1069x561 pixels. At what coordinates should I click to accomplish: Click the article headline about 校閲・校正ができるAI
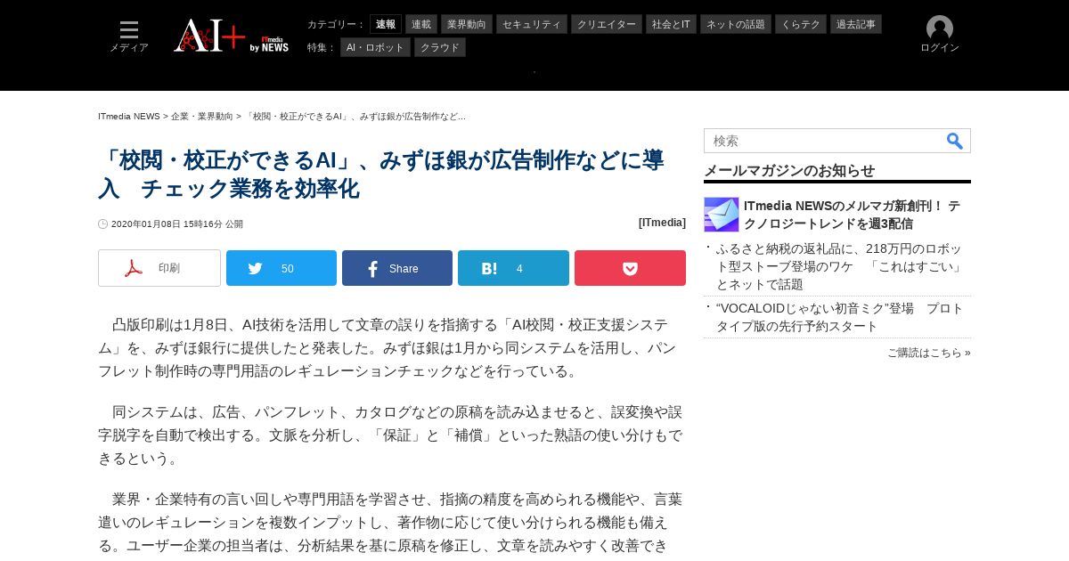click(x=381, y=175)
